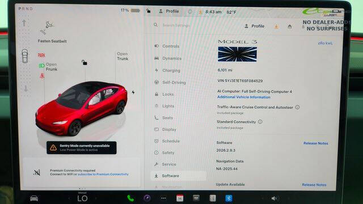Open Release Notes for available update
363x204 pixels.
(314, 185)
